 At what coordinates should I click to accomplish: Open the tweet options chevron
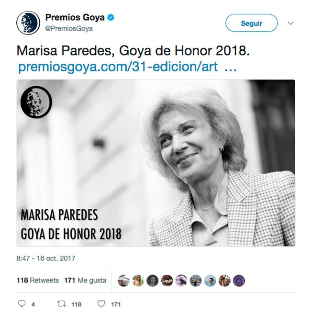tap(291, 23)
